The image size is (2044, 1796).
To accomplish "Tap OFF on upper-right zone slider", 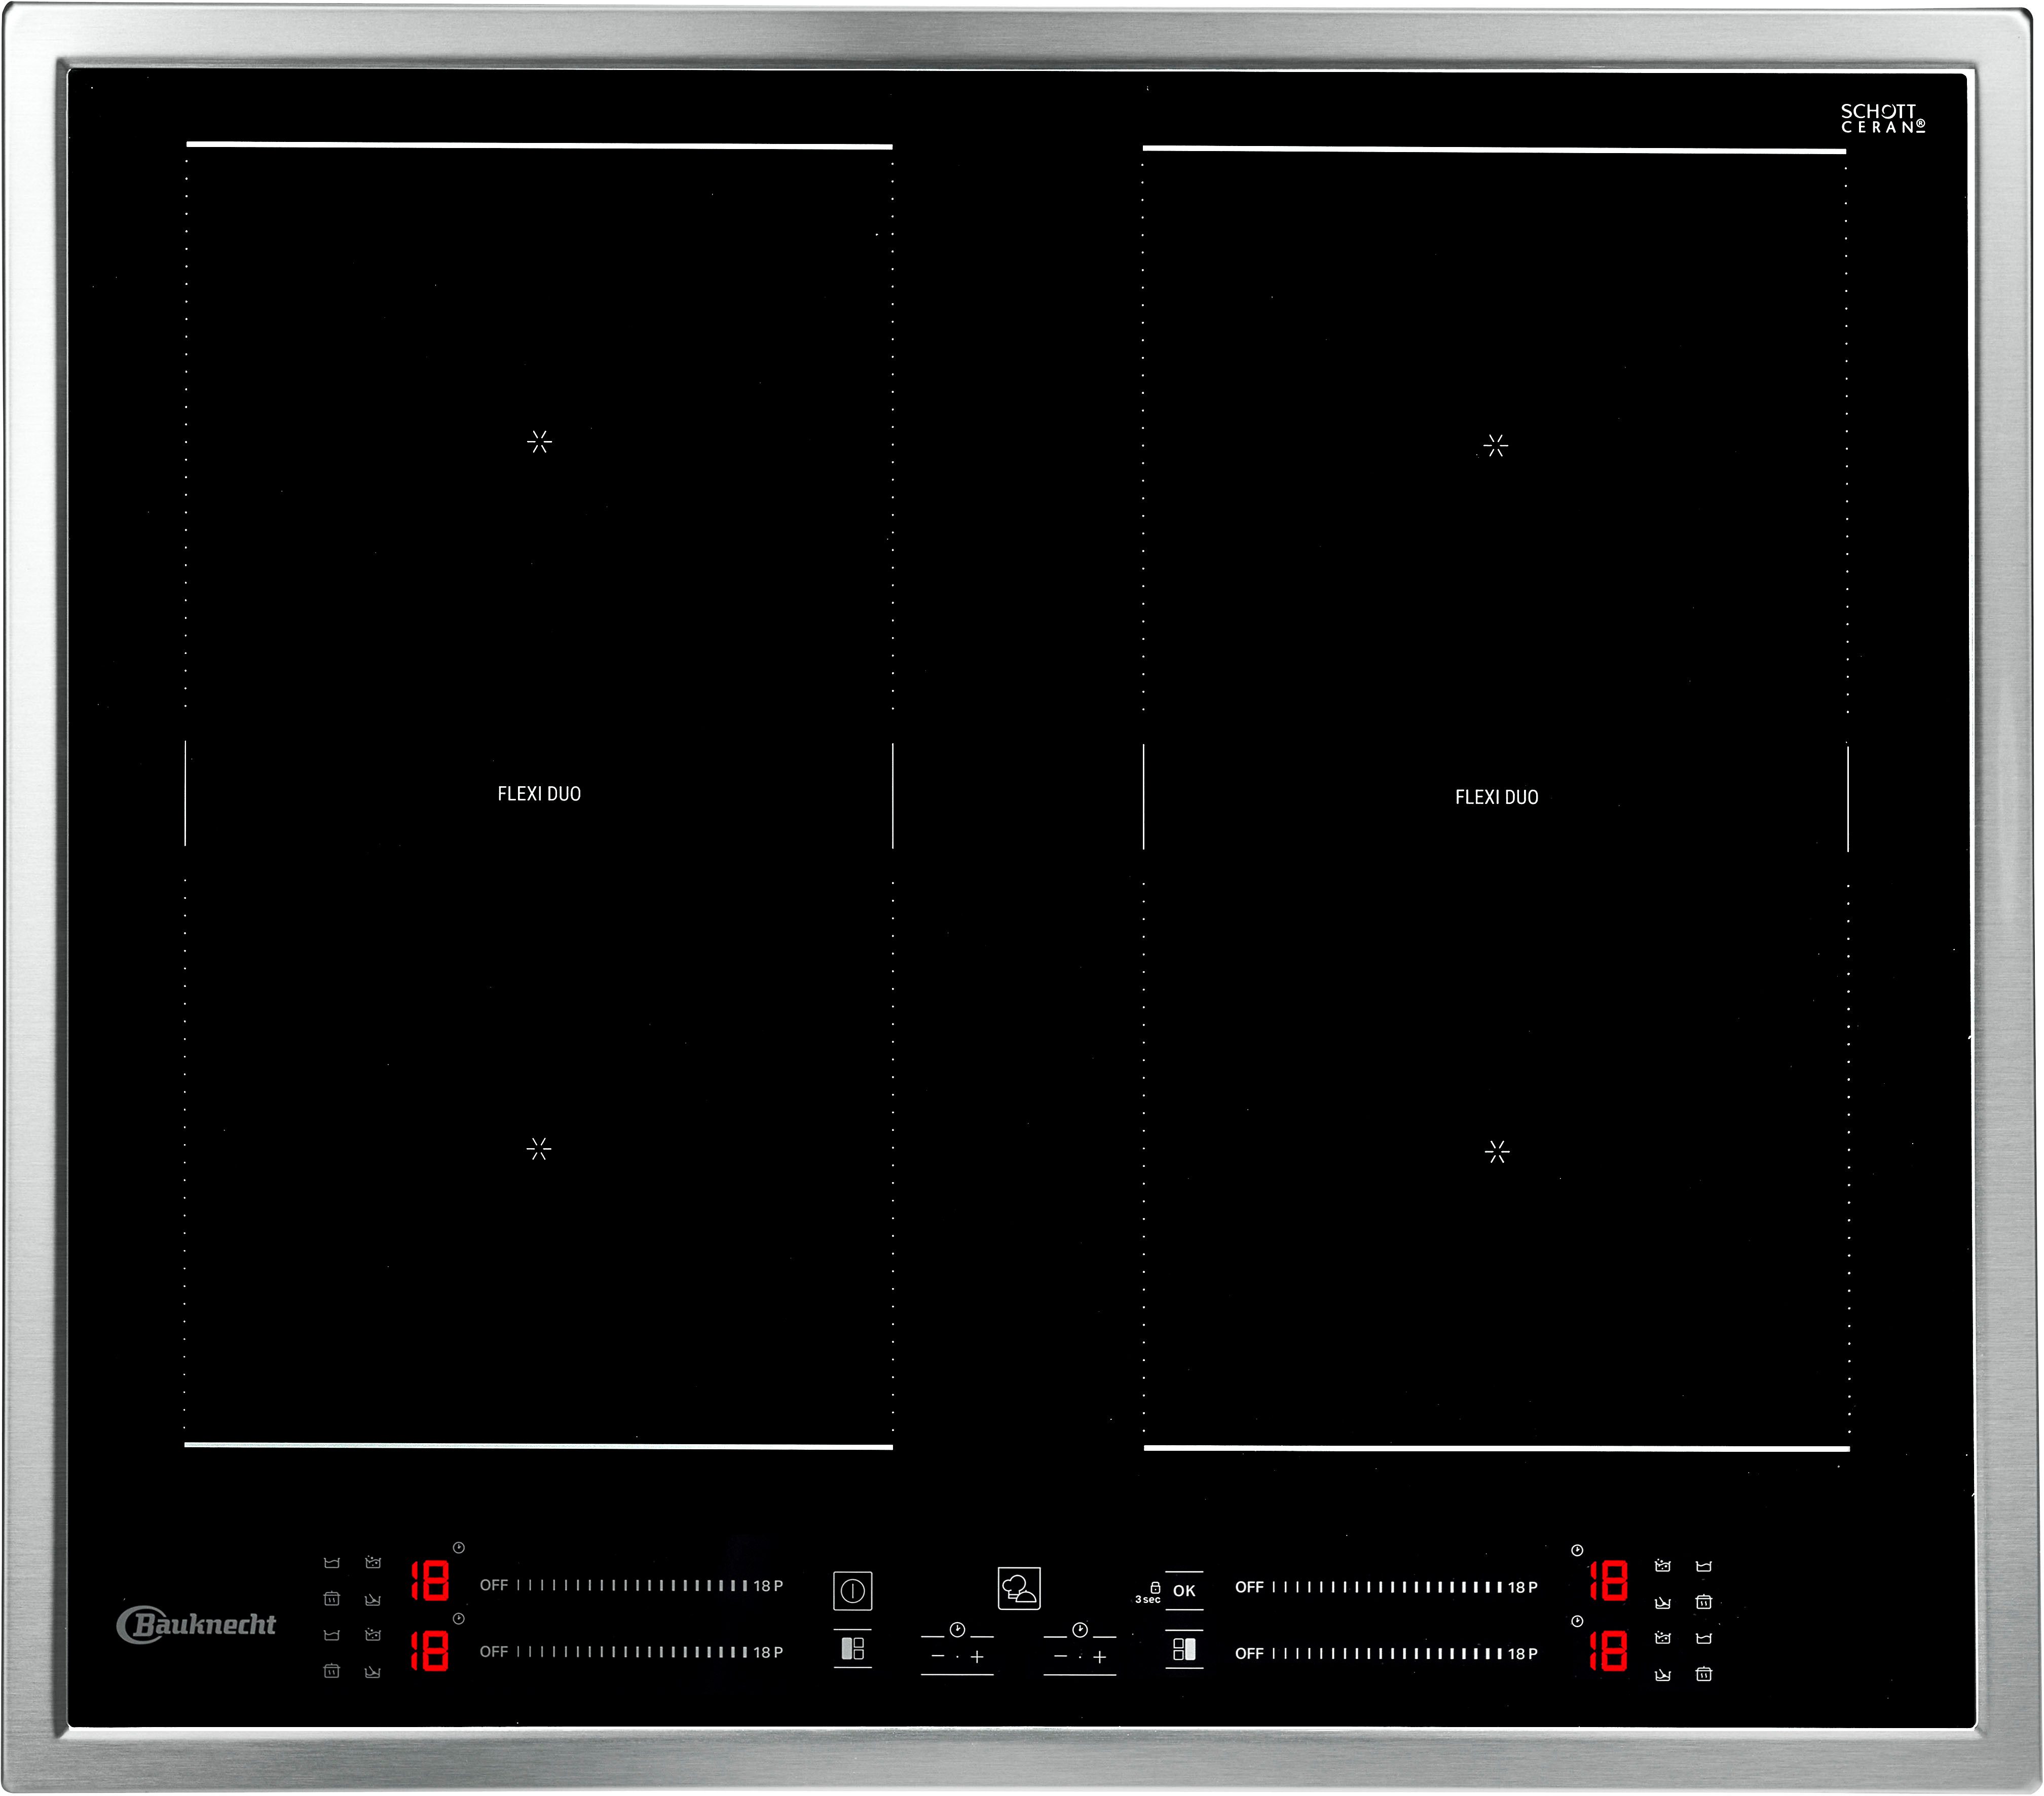I will [1249, 1587].
